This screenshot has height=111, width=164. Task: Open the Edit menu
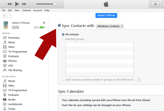(x=10, y=10)
